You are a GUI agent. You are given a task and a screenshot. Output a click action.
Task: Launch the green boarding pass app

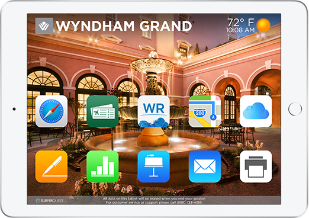102,111
